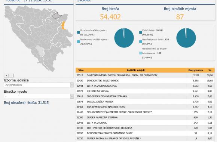Select row DNS-DEMOKRATSKI NARODNI SAVEZ
This screenshot has height=142, width=217.
(x=145, y=107)
